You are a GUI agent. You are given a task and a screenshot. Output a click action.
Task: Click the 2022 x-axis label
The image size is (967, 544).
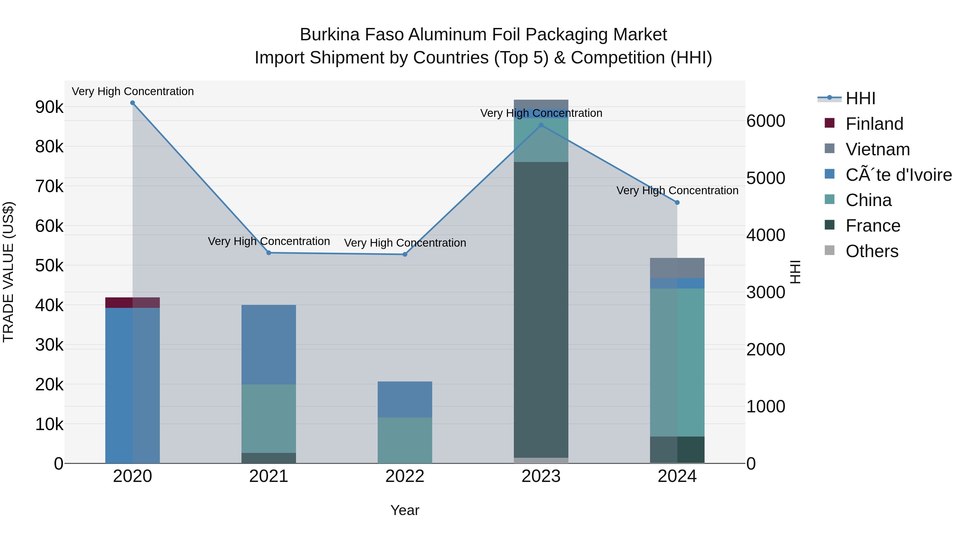point(405,476)
